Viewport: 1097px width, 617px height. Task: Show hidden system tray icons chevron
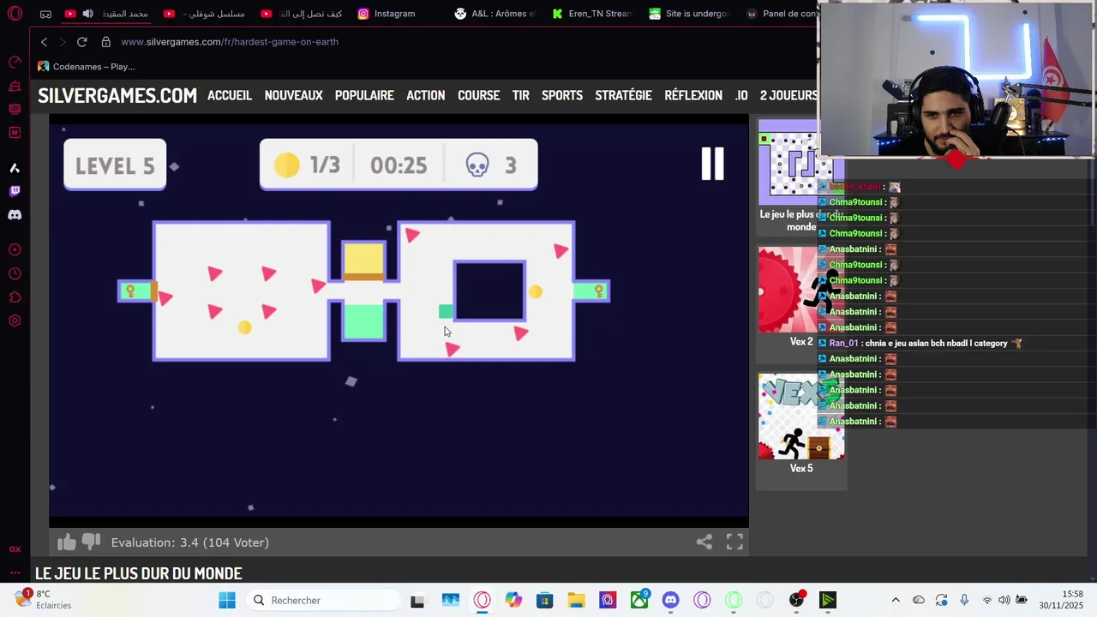tap(896, 600)
